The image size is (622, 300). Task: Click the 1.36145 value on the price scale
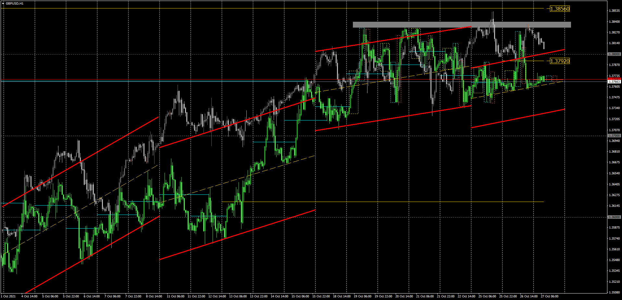pyautogui.click(x=615, y=206)
